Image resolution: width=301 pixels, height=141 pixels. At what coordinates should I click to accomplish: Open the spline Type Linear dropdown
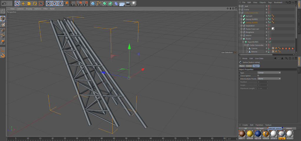tap(269, 73)
